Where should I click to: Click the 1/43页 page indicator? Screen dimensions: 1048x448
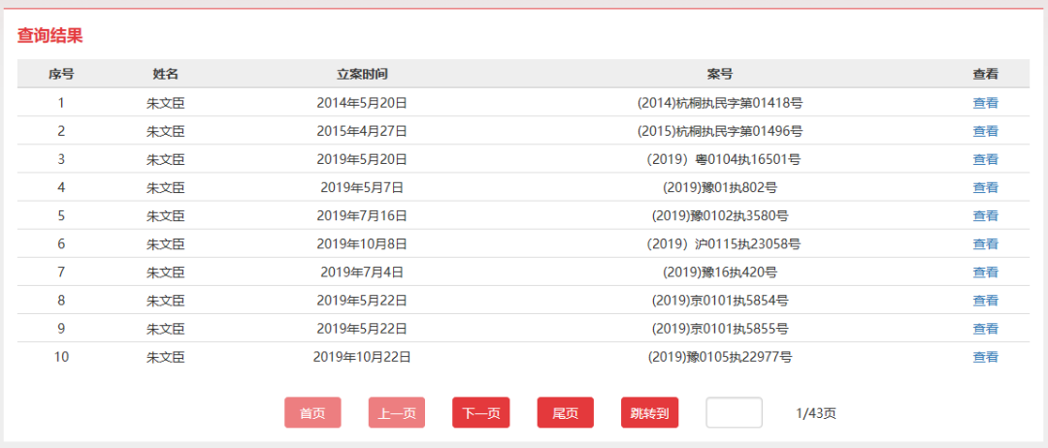point(815,413)
